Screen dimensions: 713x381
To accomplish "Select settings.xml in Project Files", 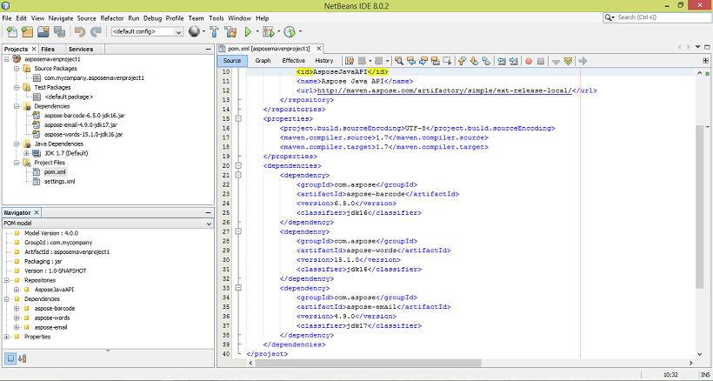I will pyautogui.click(x=59, y=182).
